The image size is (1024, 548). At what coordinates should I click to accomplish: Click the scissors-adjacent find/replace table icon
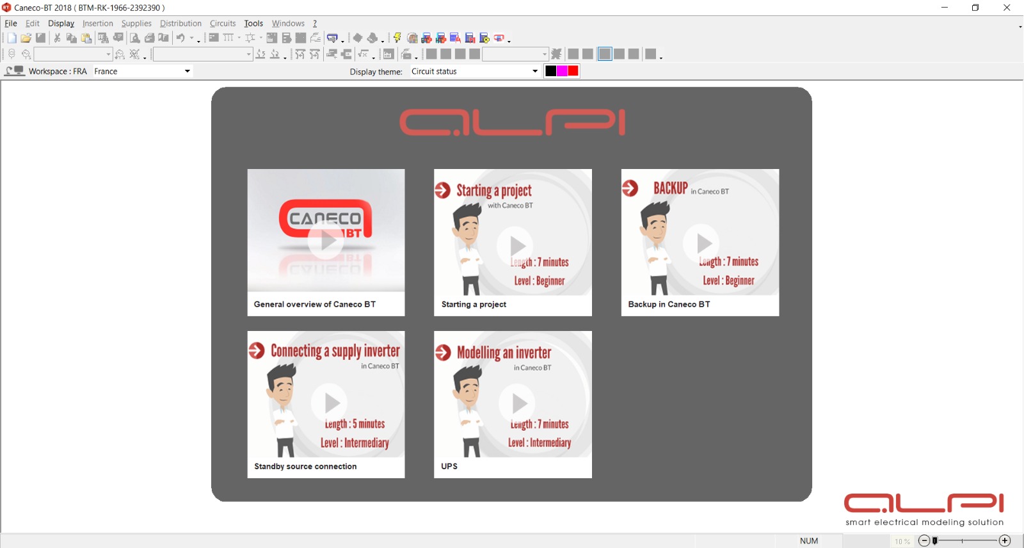point(103,38)
